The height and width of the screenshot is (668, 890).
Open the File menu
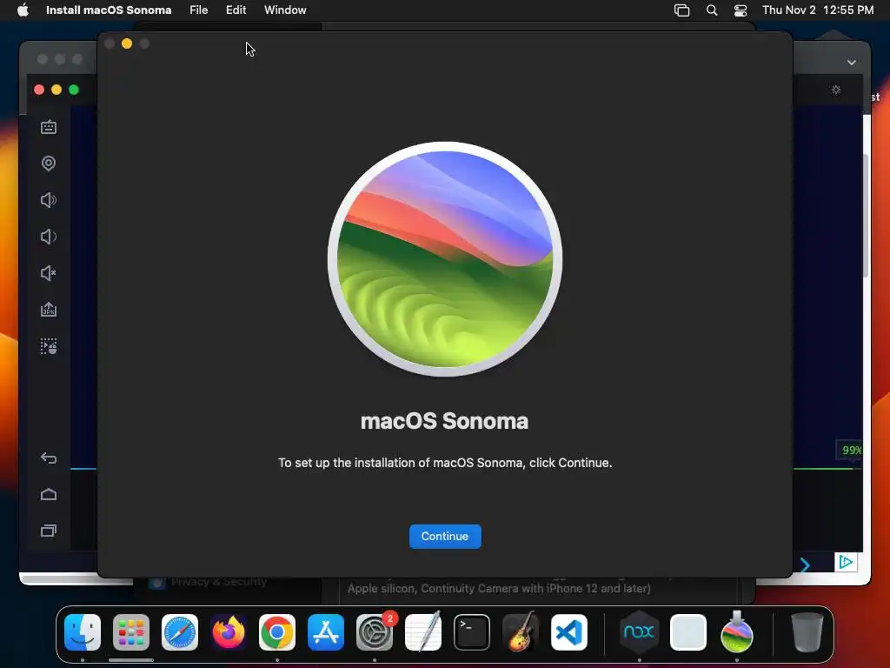click(199, 10)
